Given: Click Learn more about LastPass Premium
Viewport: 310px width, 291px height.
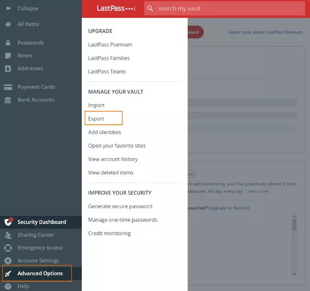Looking at the screenshot, I should pos(265,32).
